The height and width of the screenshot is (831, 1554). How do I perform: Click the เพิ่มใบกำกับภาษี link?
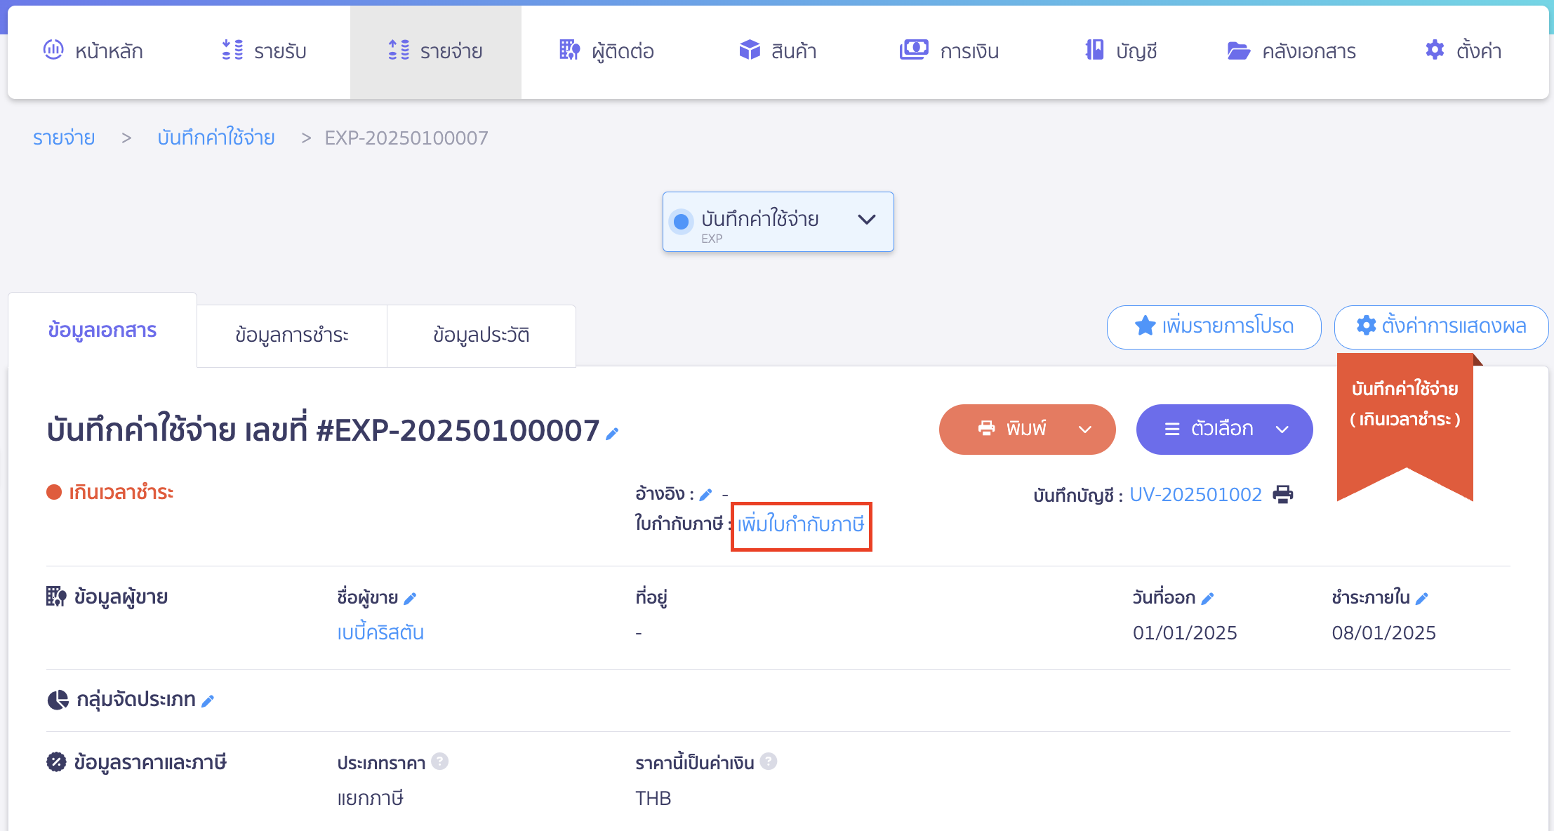click(801, 526)
